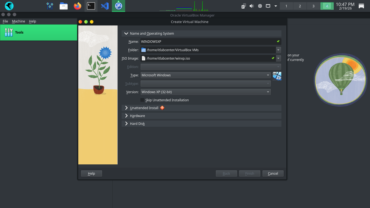The height and width of the screenshot is (208, 370).
Task: Open the terminal from the top panel
Action: click(91, 6)
